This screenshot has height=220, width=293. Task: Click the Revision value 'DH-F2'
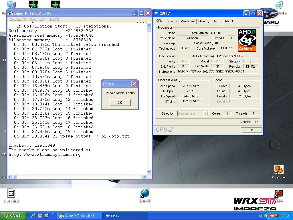250,66
